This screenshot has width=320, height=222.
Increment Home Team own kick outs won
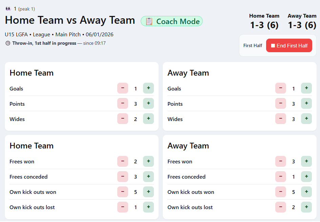(148, 192)
